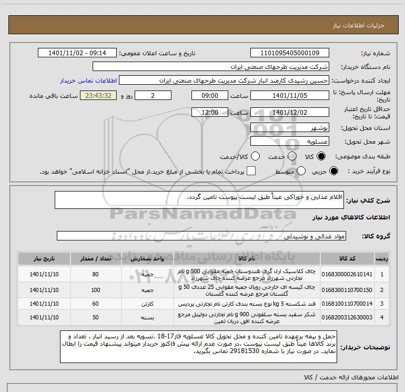Click item code 0168200312630003

(x=347, y=317)
